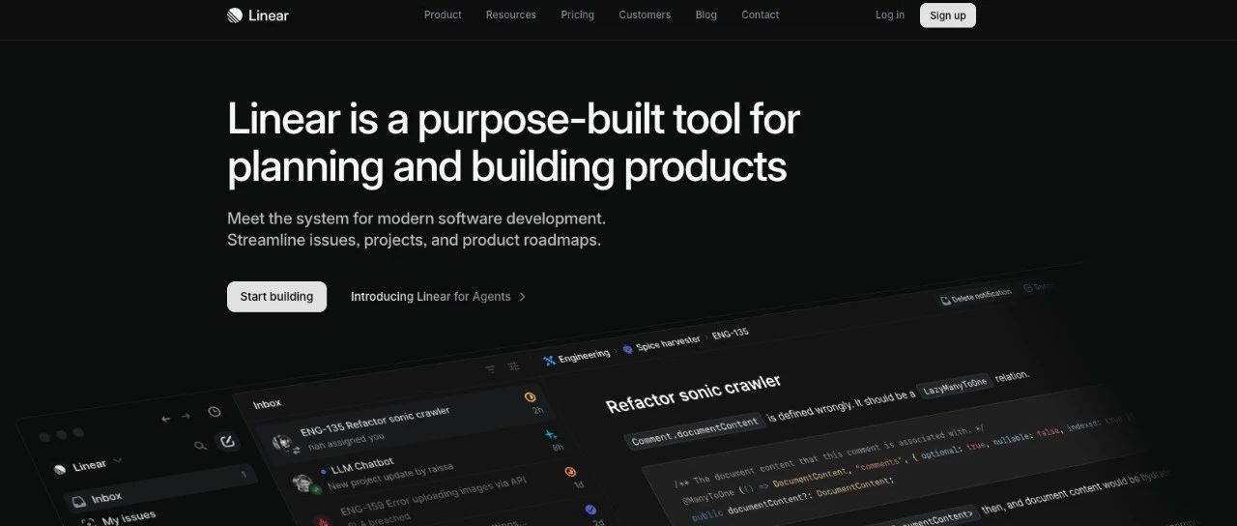Click the Inbox heading in notification list
The height and width of the screenshot is (526, 1237).
pyautogui.click(x=268, y=404)
